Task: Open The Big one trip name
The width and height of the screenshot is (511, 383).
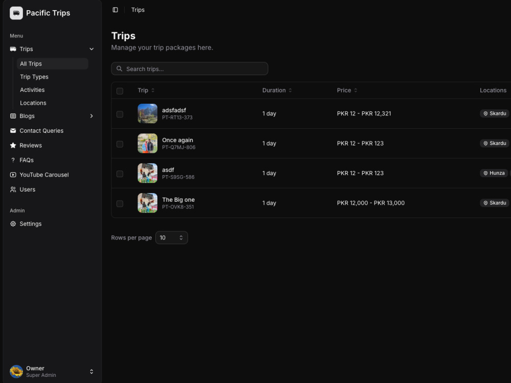Action: [x=178, y=200]
